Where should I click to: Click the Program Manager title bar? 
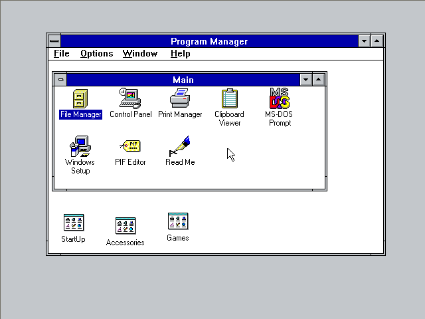209,41
